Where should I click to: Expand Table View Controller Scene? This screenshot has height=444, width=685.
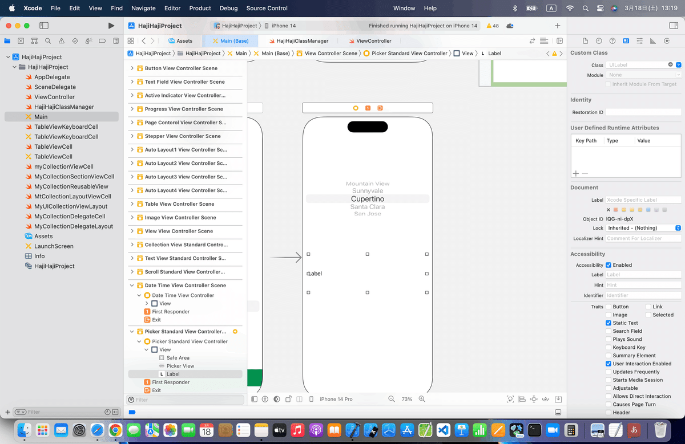[132, 204]
